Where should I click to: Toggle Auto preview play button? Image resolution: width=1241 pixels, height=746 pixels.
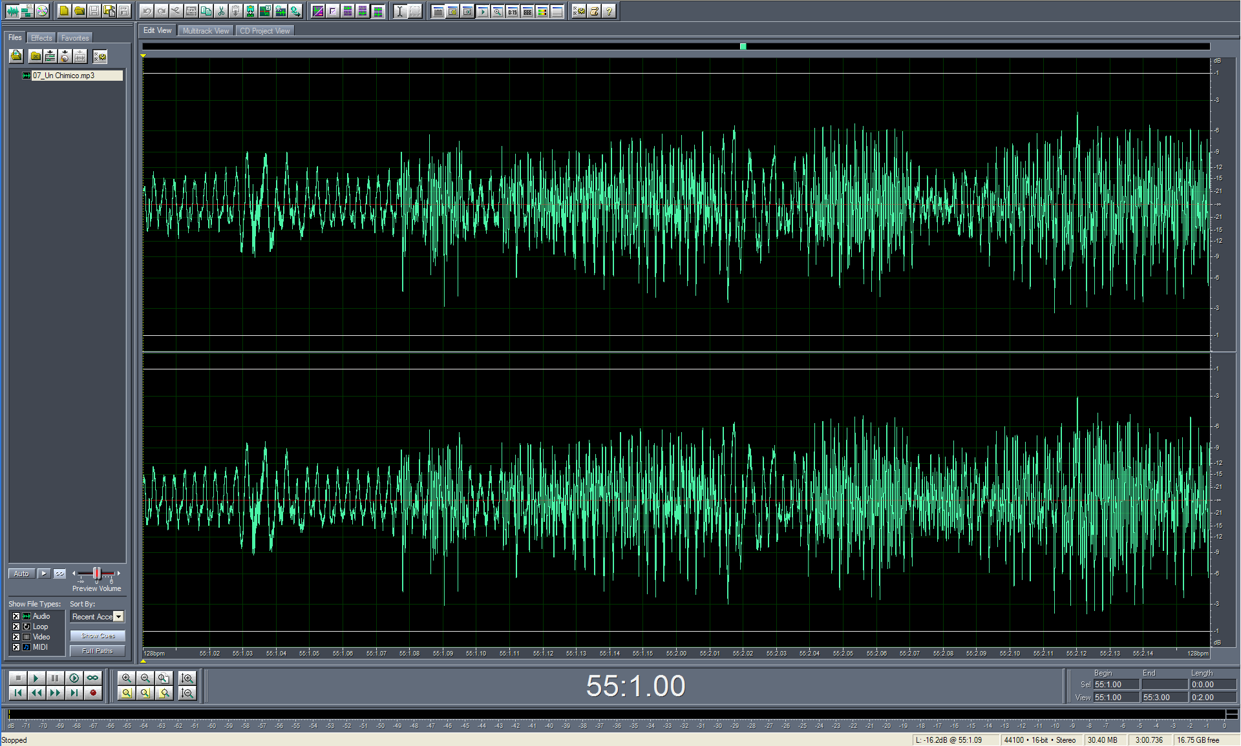click(x=21, y=574)
